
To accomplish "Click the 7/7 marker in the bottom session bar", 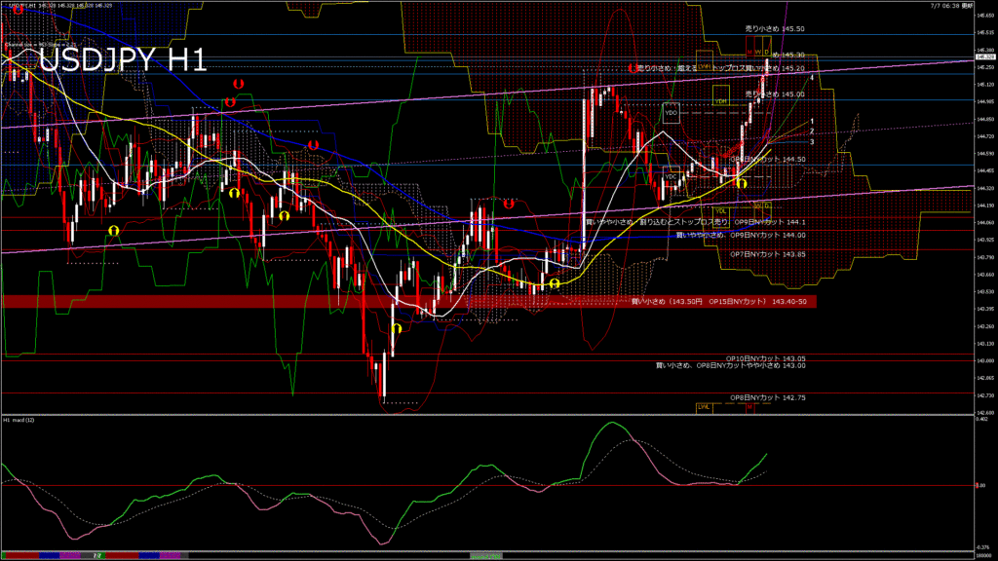I will click(x=97, y=556).
